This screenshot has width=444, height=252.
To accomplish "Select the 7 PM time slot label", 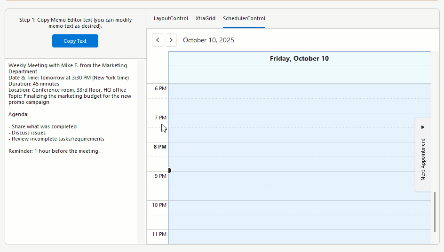I will pos(160,118).
